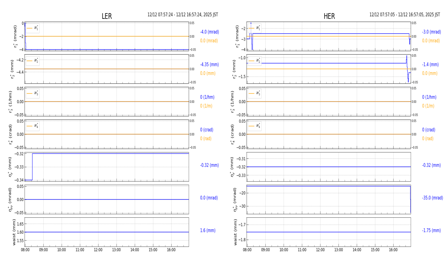Image resolution: width=444 pixels, height=271 pixels.
Task: Click the orange 0.0 (mrad) value beside HER r1
Action: [431, 41]
